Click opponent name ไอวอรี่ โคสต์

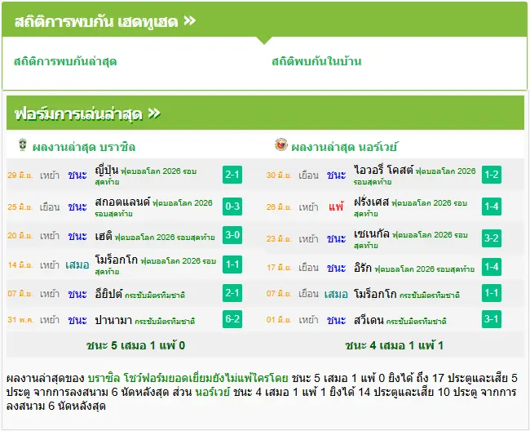(x=384, y=170)
